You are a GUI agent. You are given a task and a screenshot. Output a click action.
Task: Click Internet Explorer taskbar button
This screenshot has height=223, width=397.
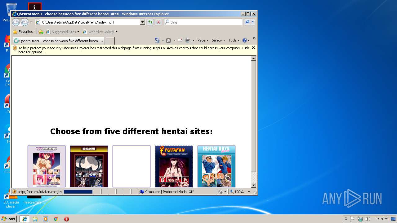[25, 219]
